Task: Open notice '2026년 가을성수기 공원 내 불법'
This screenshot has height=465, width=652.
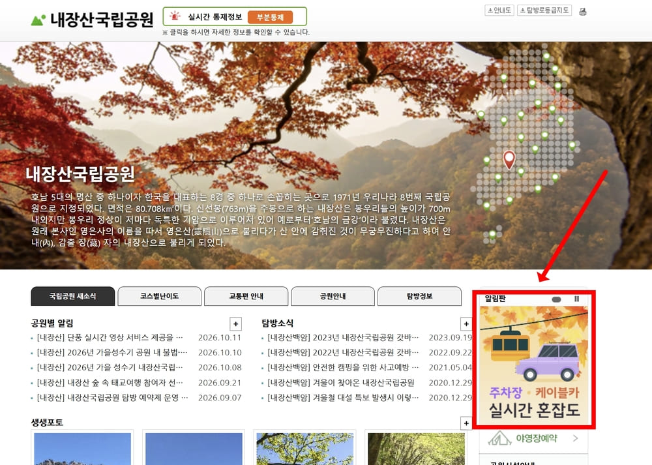Action: click(x=112, y=352)
